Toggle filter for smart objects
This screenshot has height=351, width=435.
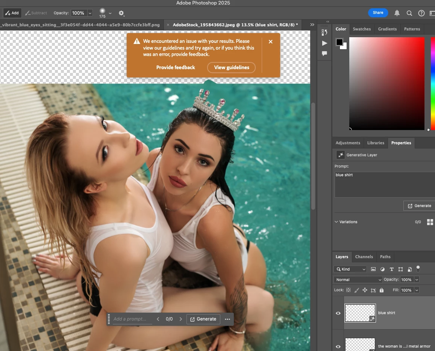(410, 269)
